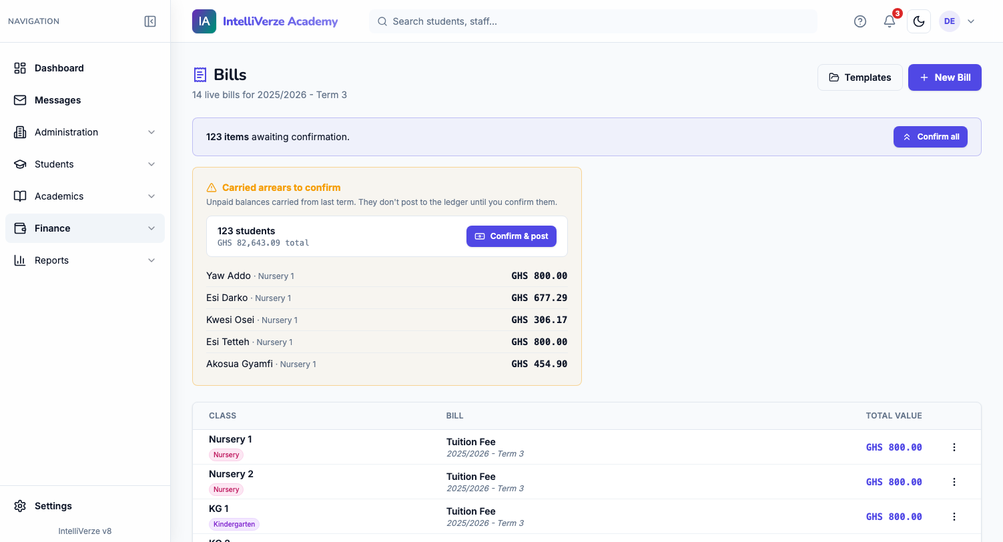Open row menu for Nursery 2 bill

coord(954,482)
